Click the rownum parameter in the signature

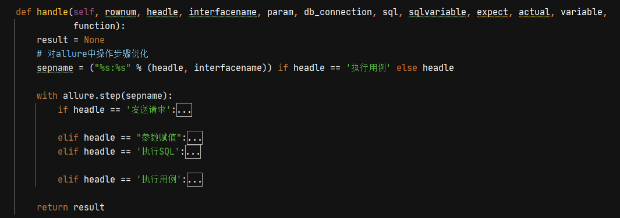[x=120, y=12]
